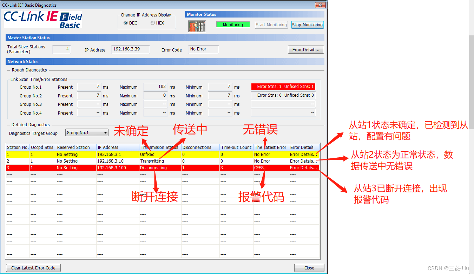Close the diagnostics dialog with Close button
474x274 pixels.
pos(309,268)
